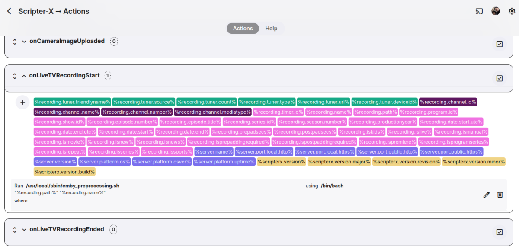The width and height of the screenshot is (519, 250).
Task: Open the settings gear
Action: click(x=512, y=11)
